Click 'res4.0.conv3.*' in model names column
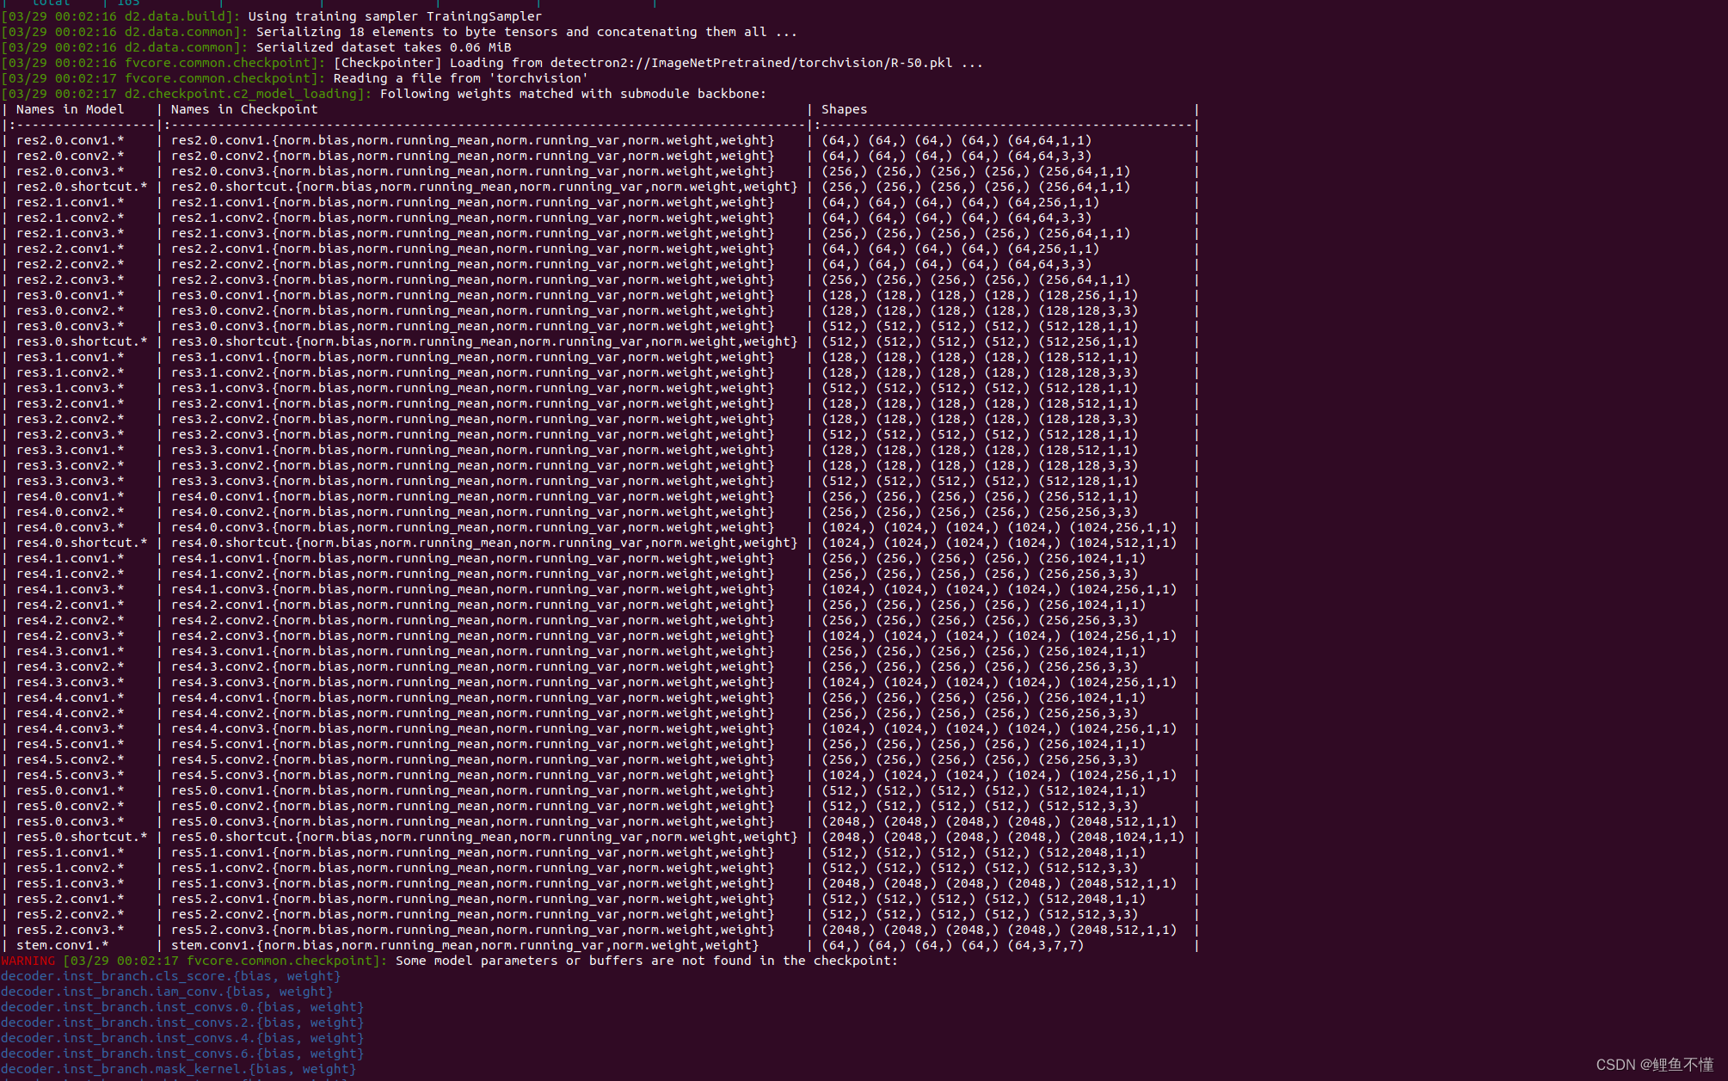 pos(70,527)
